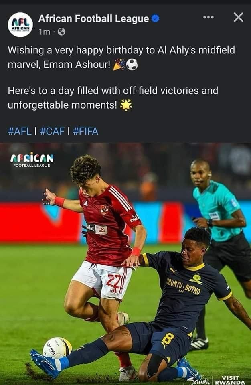Viewport: 251px width, 385px height.
Task: Open the three-dots post options menu
Action: tap(208, 17)
